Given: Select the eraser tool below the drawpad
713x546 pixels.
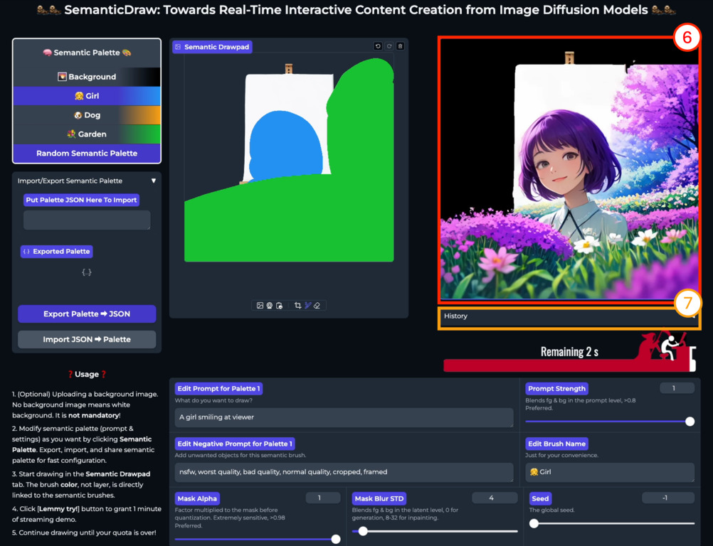Looking at the screenshot, I should click(x=317, y=306).
